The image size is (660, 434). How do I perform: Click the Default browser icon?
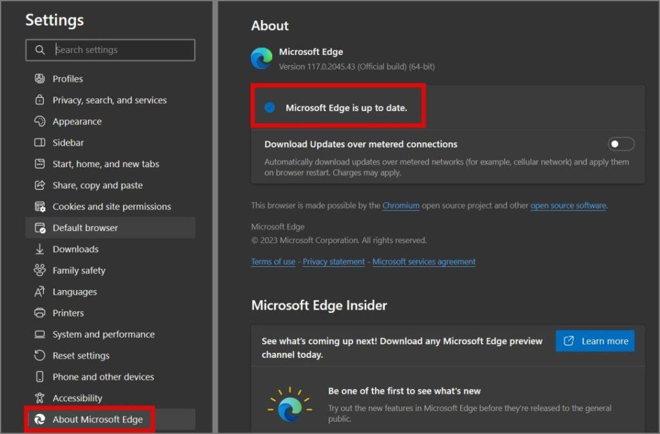point(39,228)
